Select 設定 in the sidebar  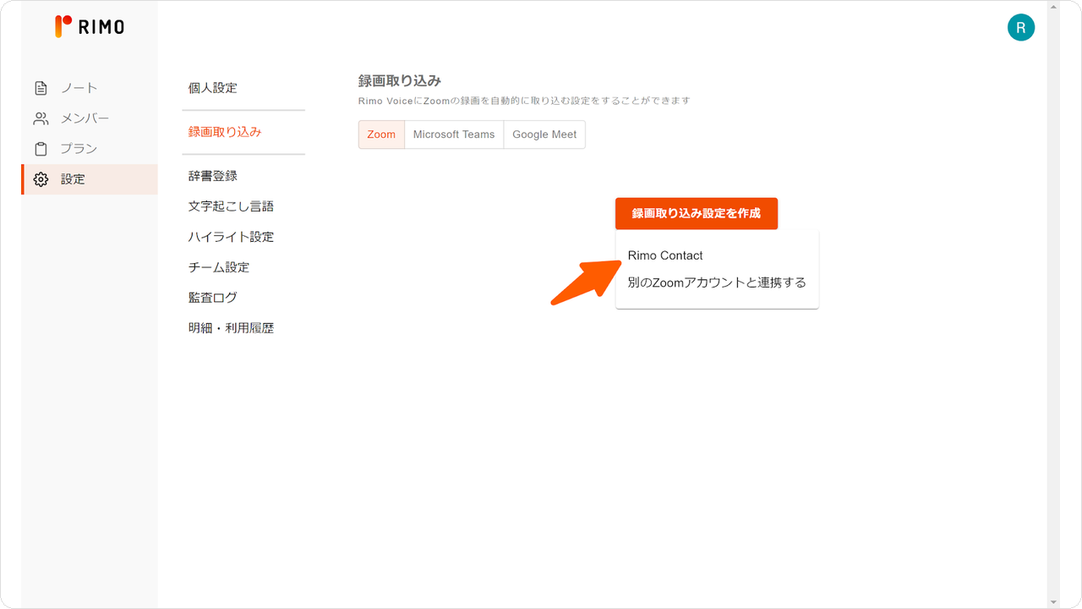90,179
